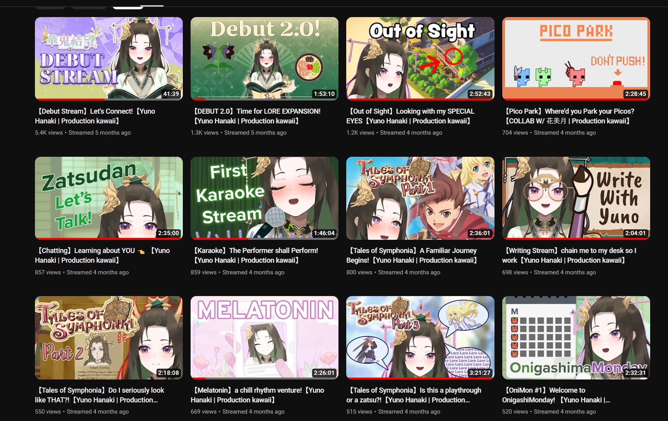Click '5.4K views' under Debut Stream
The image size is (668, 421).
pyautogui.click(x=49, y=133)
